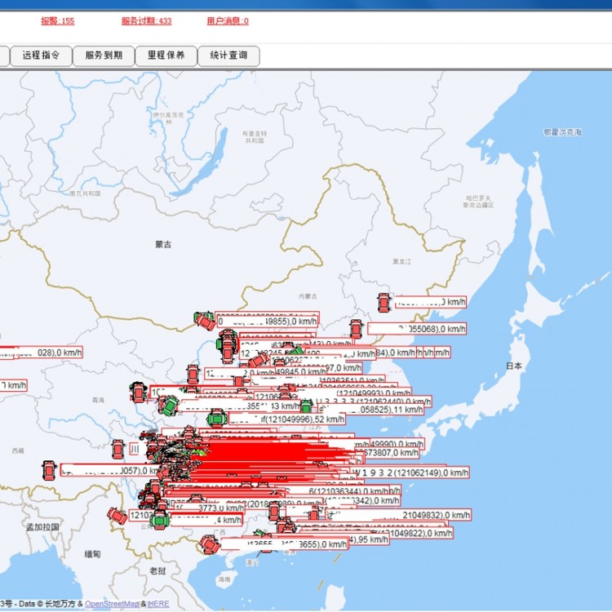Open the 服务到期 service expiry tab

(103, 55)
